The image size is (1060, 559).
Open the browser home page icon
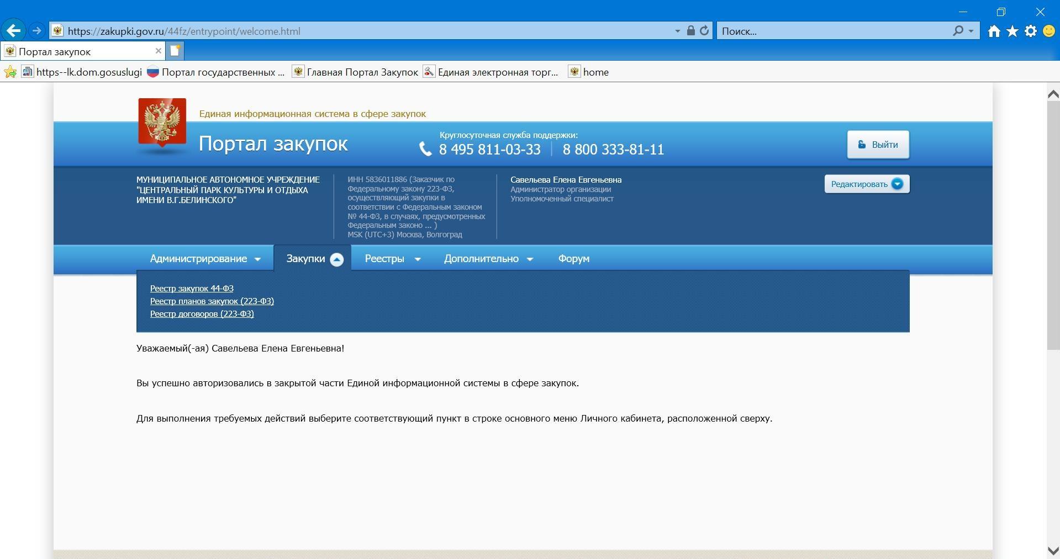click(994, 31)
